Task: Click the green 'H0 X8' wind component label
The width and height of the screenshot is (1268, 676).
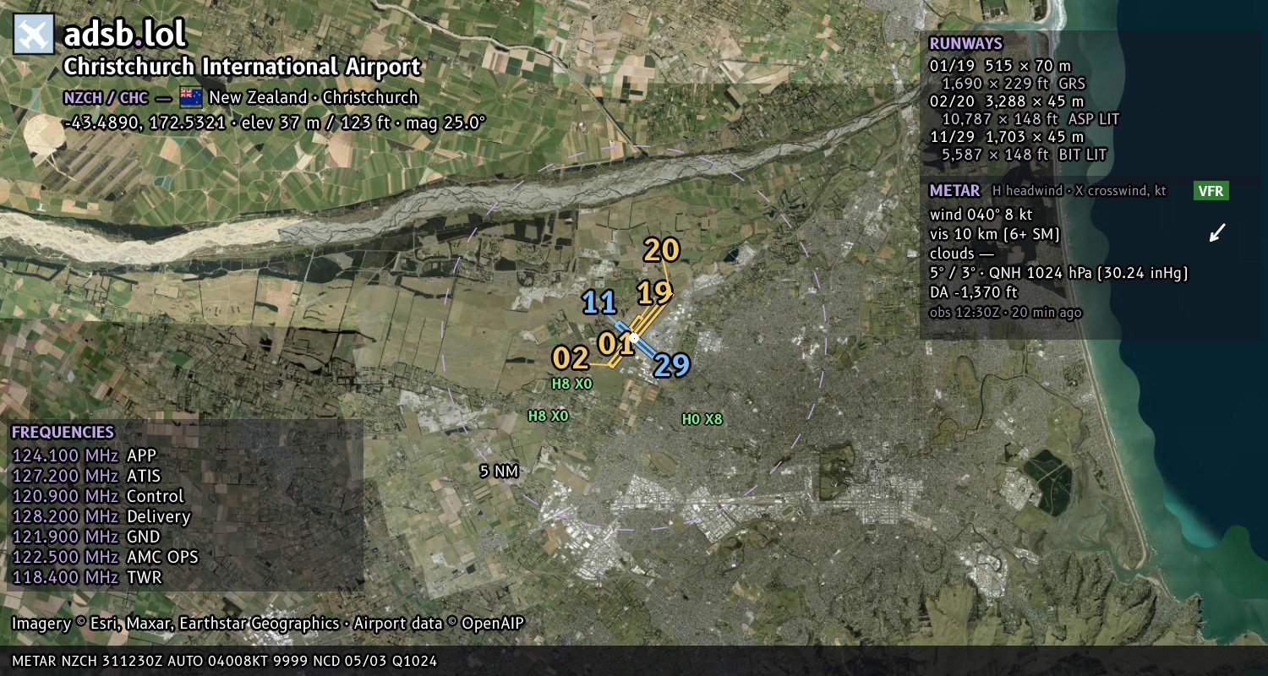Action: click(702, 419)
